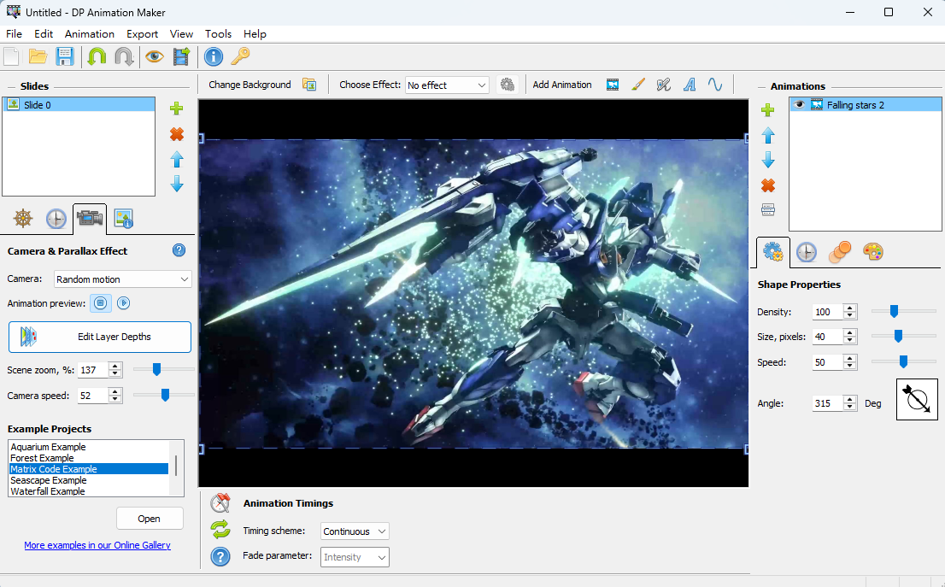Click the key registration icon
The width and height of the screenshot is (945, 587).
tap(240, 56)
